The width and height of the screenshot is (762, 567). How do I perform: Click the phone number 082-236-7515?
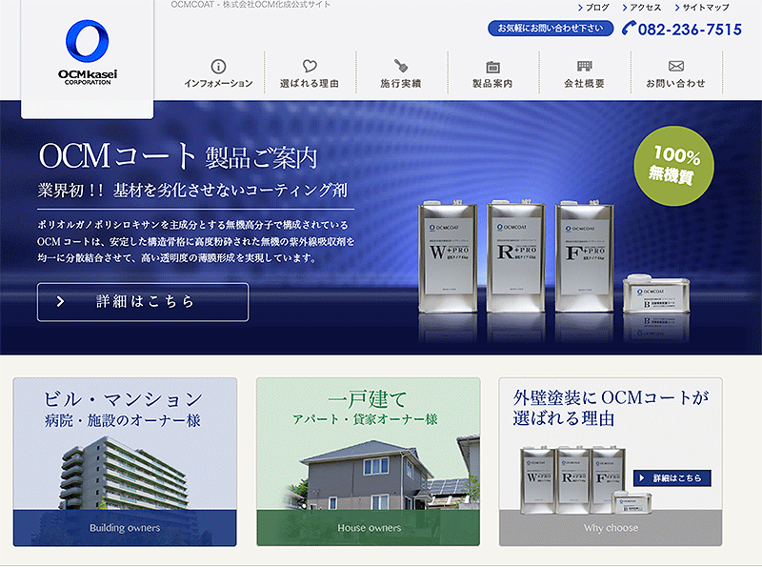coord(690,30)
